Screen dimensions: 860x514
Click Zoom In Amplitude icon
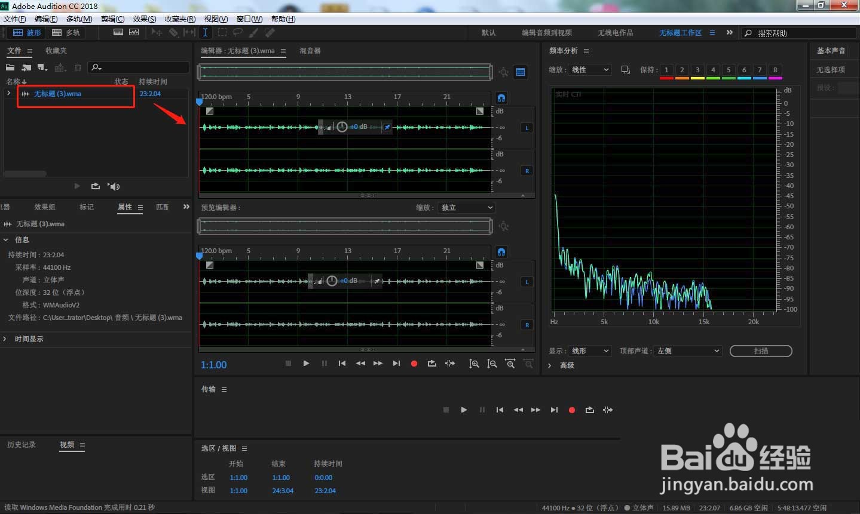tap(474, 364)
